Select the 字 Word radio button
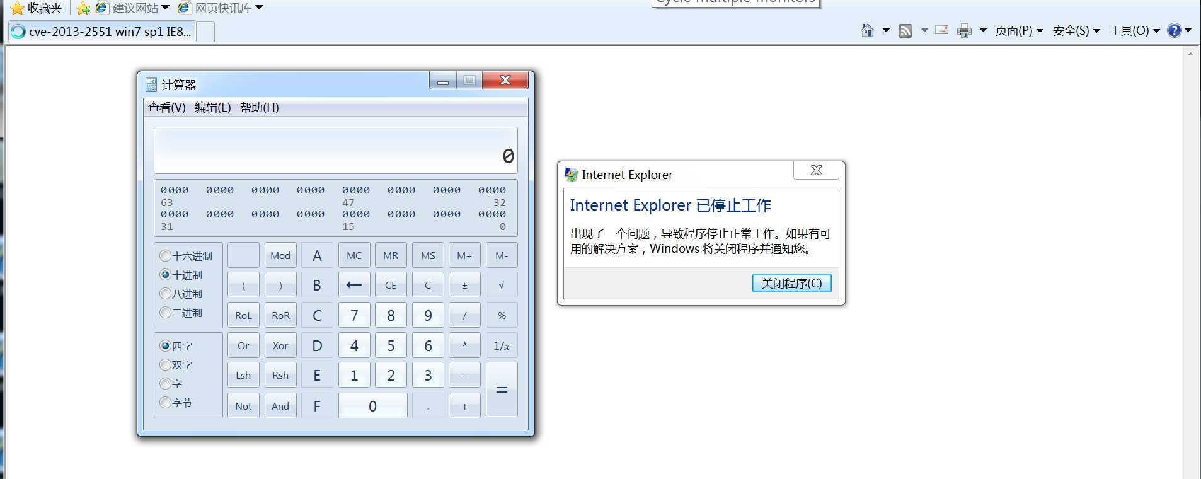The width and height of the screenshot is (1201, 479). 165,384
